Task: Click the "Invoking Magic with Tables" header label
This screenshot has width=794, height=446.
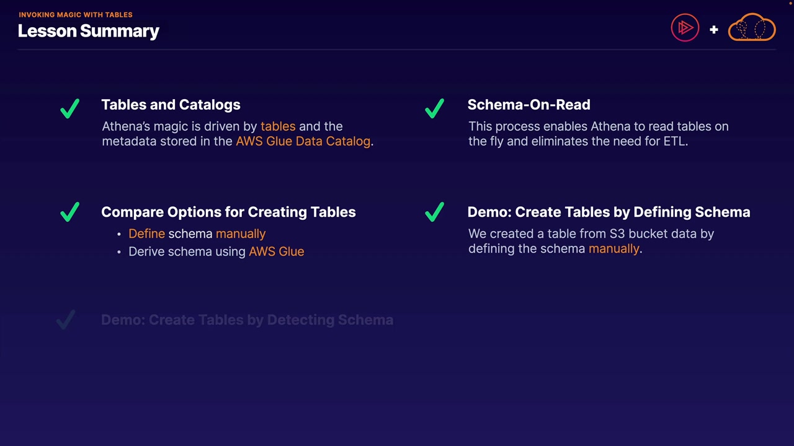Action: point(76,14)
